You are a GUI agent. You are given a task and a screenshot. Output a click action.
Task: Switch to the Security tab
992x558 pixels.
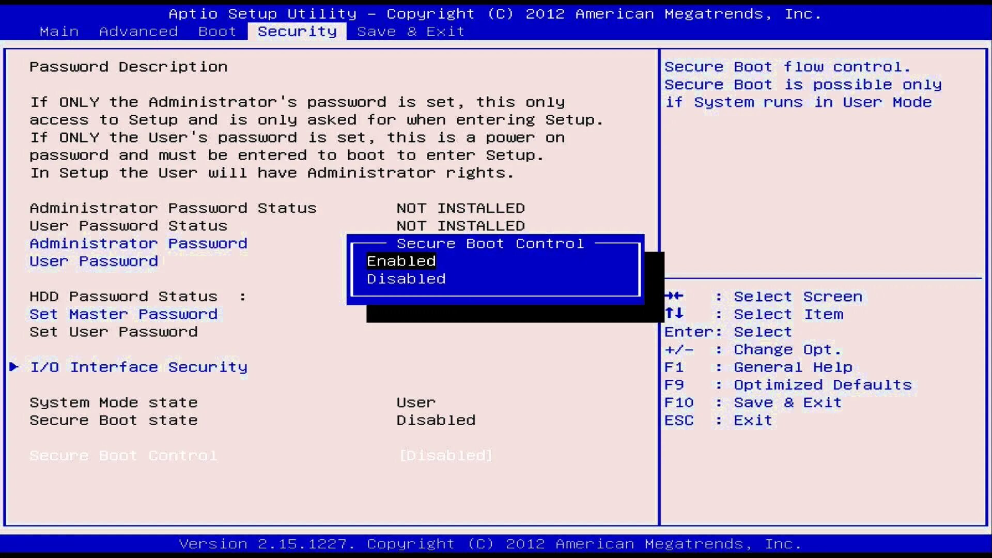point(297,32)
